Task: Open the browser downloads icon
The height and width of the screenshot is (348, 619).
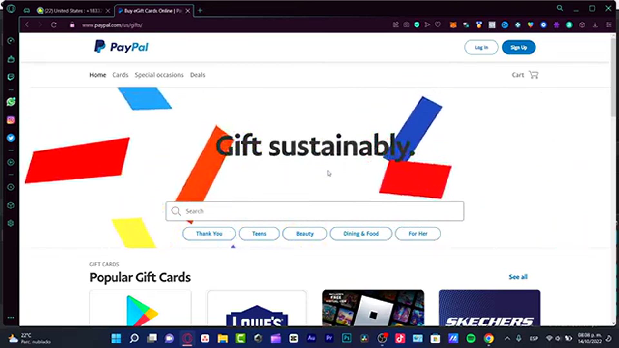Action: pos(595,25)
